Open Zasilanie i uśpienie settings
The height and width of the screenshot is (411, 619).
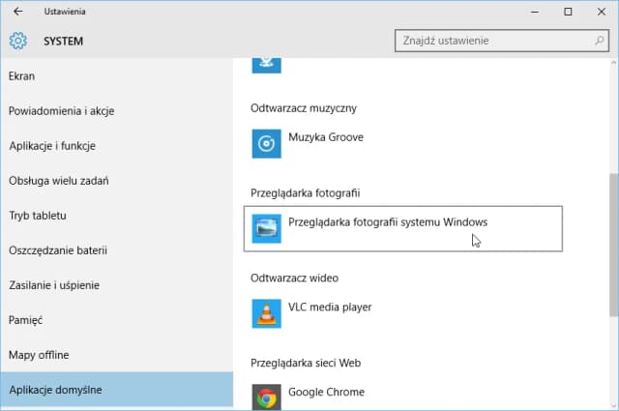(x=54, y=284)
